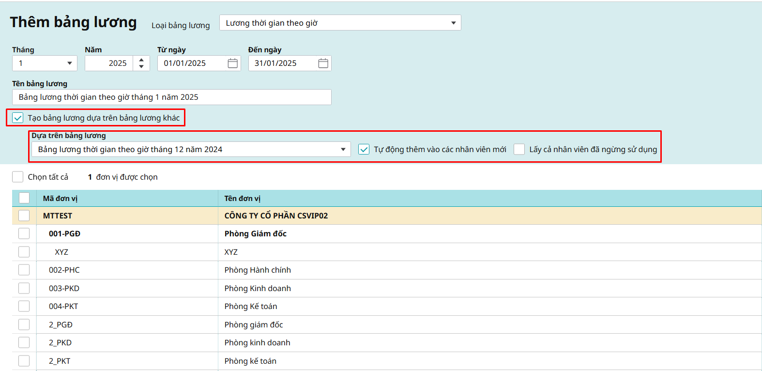The image size is (762, 371).
Task: Sort by the Mã đơn vị column header
Action: pyautogui.click(x=60, y=199)
